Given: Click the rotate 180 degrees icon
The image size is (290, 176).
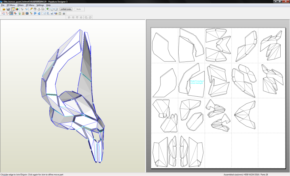Looking at the screenshot, I should (x=90, y=17).
